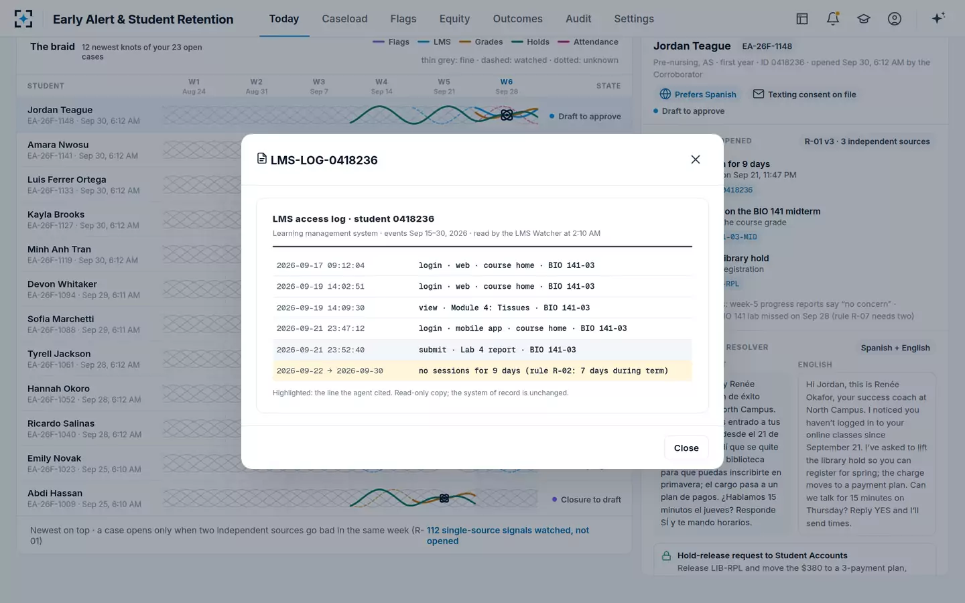Select the submit Lab 4 report log line
This screenshot has width=965, height=603.
coord(482,350)
